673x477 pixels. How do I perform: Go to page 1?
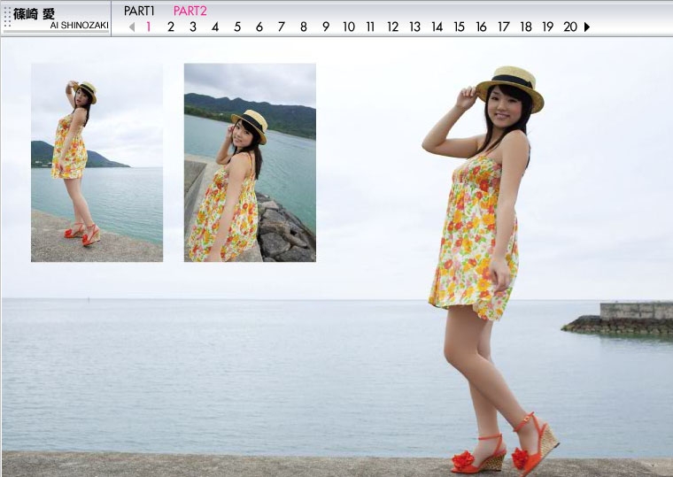(x=149, y=27)
